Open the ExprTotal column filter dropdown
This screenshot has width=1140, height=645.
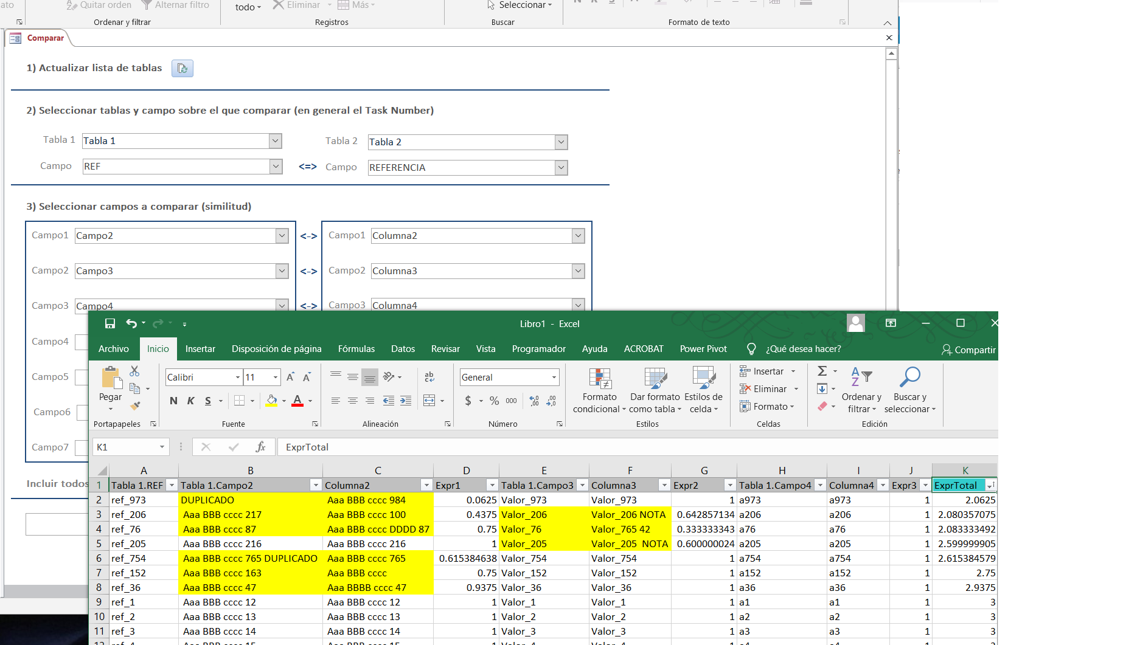pos(990,485)
